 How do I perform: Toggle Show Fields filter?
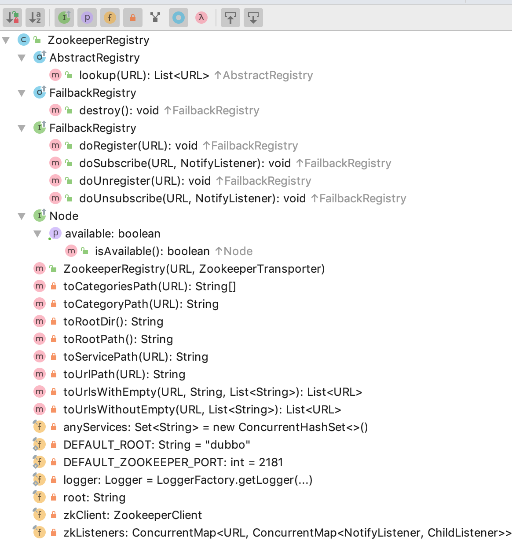coord(110,18)
